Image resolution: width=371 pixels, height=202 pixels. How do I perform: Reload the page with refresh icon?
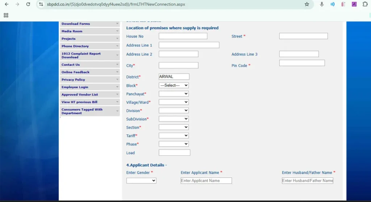[x=28, y=4]
